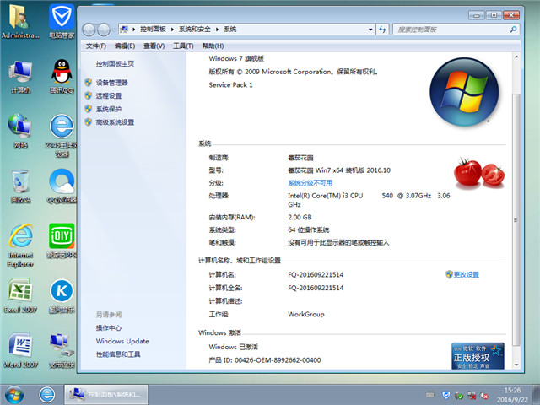
Task: Click the search magnifier icon
Action: pos(513,30)
